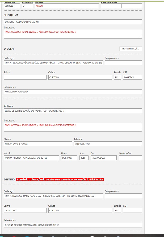The height and width of the screenshot is (237, 164).
Task: Click the Telefone field (41) 998874954
Action: click(x=108, y=144)
